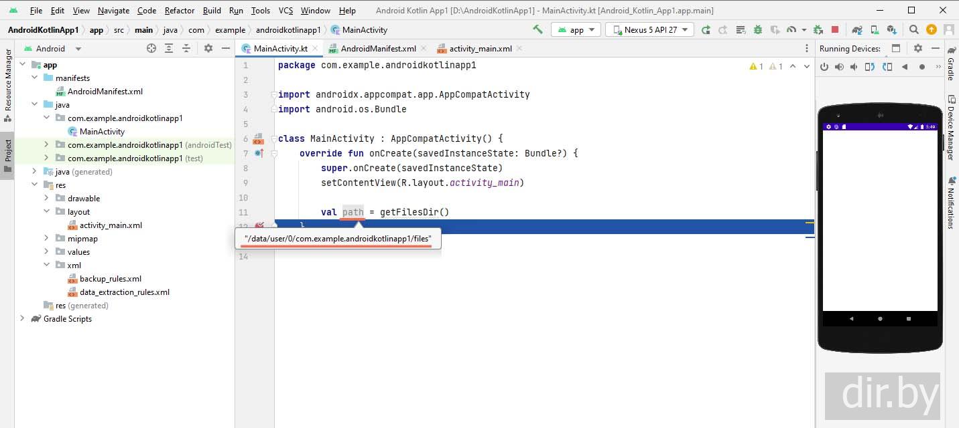Open the File menu
The height and width of the screenshot is (428, 959).
pos(36,10)
